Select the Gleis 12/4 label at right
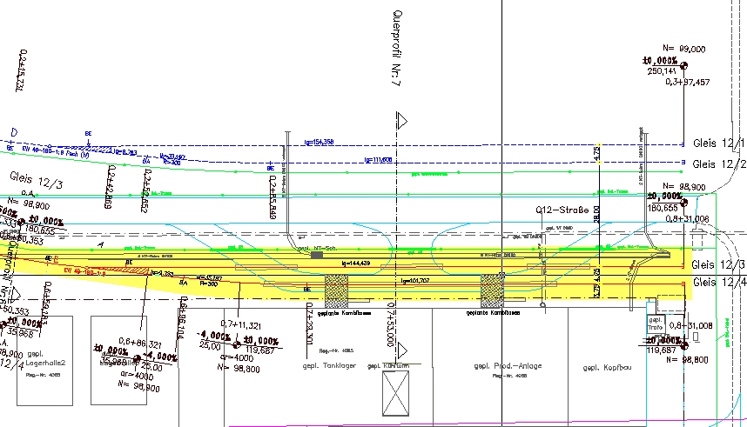Screen dimensions: 747x427 (719, 283)
